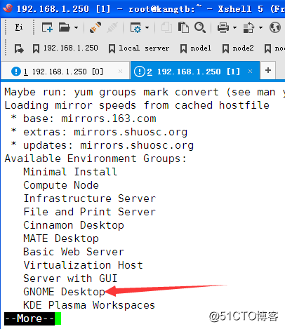285x329 pixels.
Task: Click the 'MATE Desktop' line
Action: (61, 239)
